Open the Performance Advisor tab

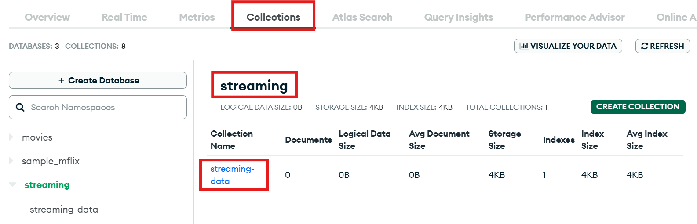point(575,17)
